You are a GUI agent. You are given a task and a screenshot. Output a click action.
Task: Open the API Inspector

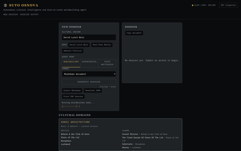point(228,5)
